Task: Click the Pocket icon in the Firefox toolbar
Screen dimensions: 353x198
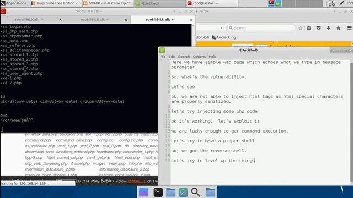Action: 319,28
